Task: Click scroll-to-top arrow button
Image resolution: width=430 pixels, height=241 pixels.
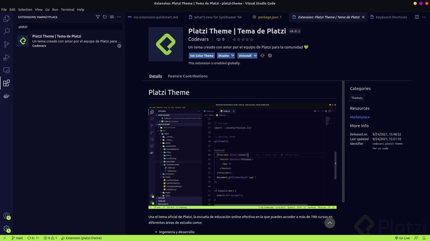Action: coord(330,223)
